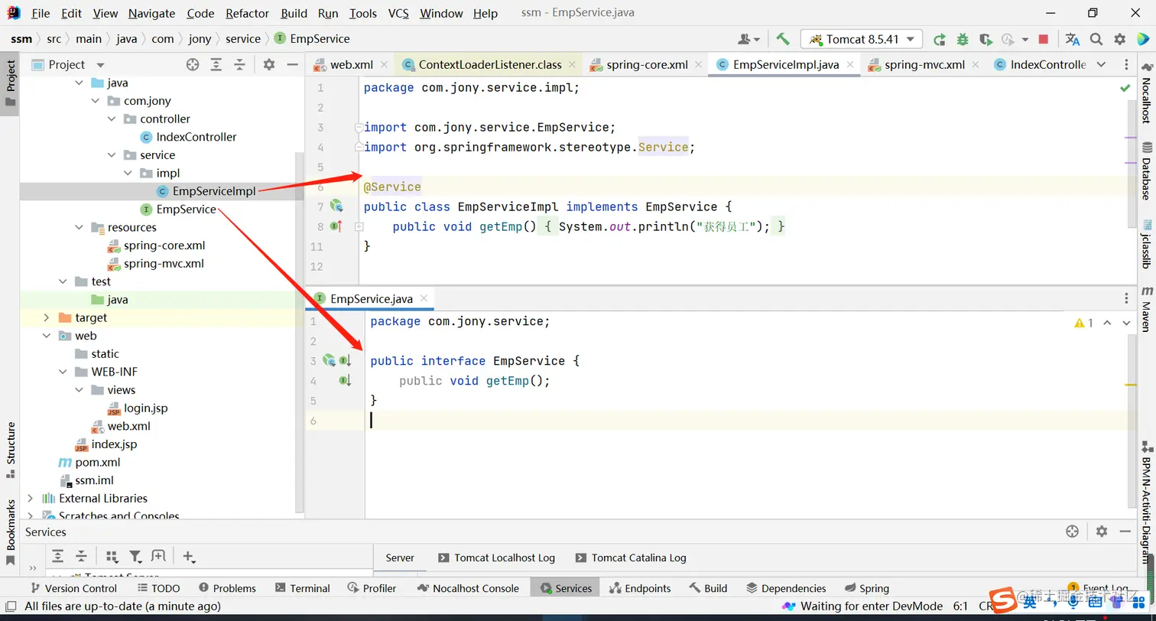Switch to the spring-core.xml editor tab
The height and width of the screenshot is (621, 1156).
pyautogui.click(x=646, y=65)
